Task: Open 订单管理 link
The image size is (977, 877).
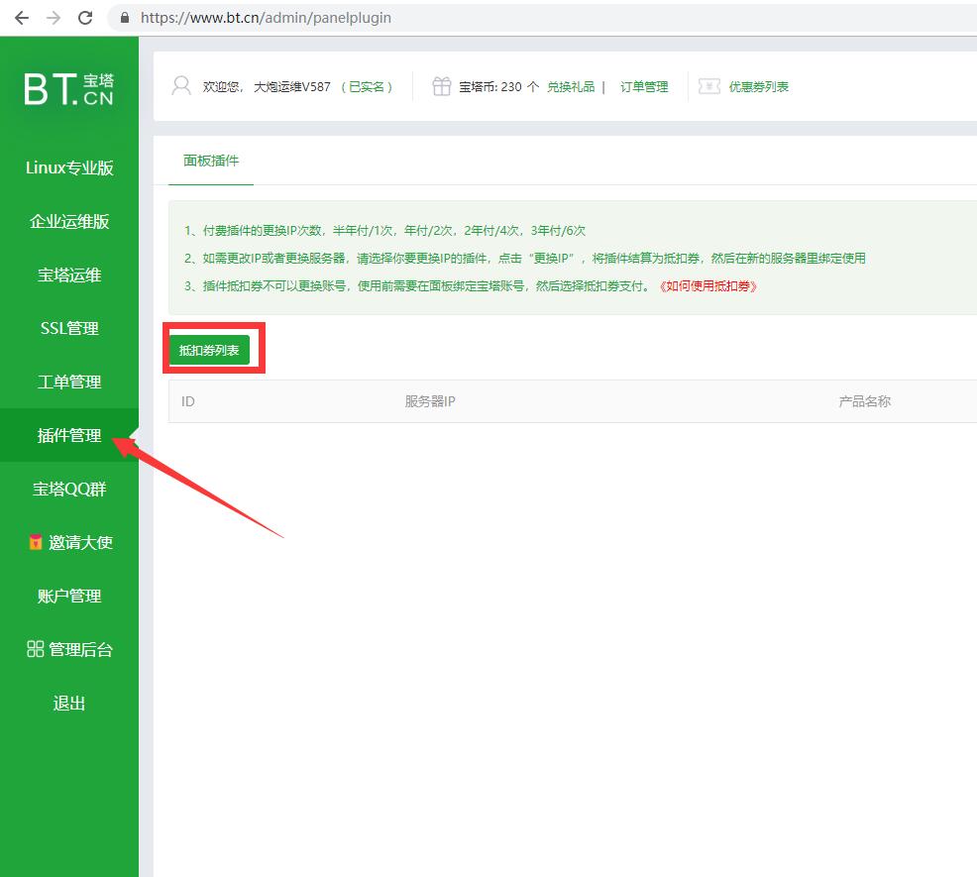Action: pos(644,86)
